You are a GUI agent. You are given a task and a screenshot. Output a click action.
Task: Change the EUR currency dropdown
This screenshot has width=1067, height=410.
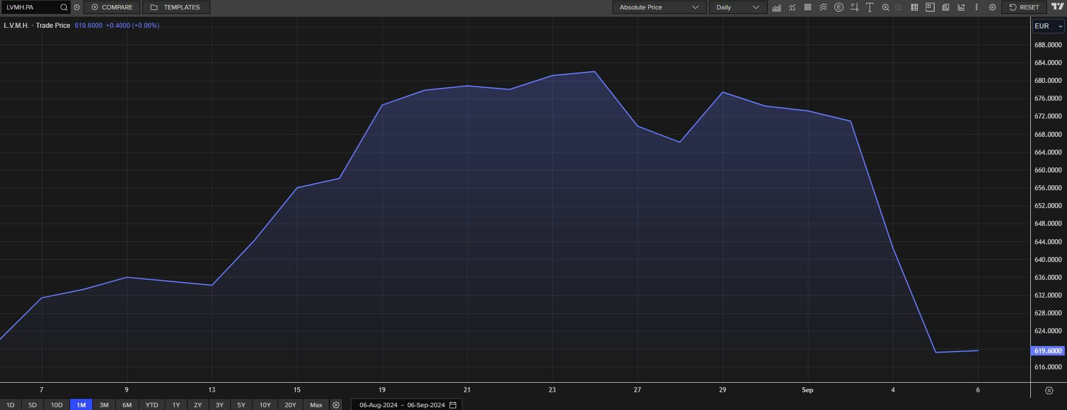(1048, 26)
